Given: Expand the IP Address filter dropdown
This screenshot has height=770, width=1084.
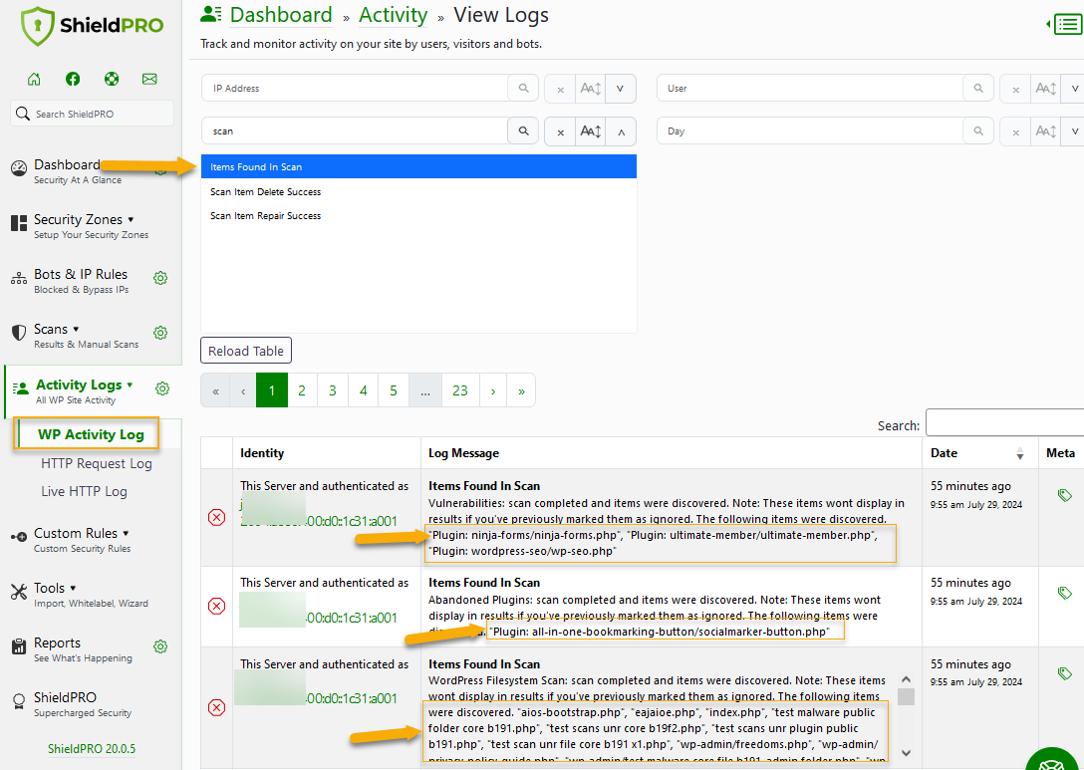Looking at the screenshot, I should 620,90.
